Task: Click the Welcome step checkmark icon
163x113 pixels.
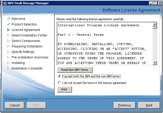Action: click(8, 19)
